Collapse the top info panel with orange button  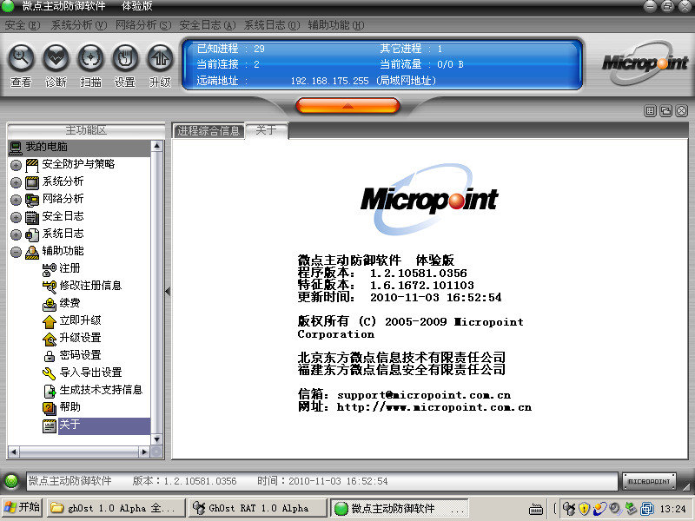pos(347,105)
